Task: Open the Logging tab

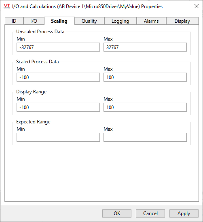Action: click(121, 21)
